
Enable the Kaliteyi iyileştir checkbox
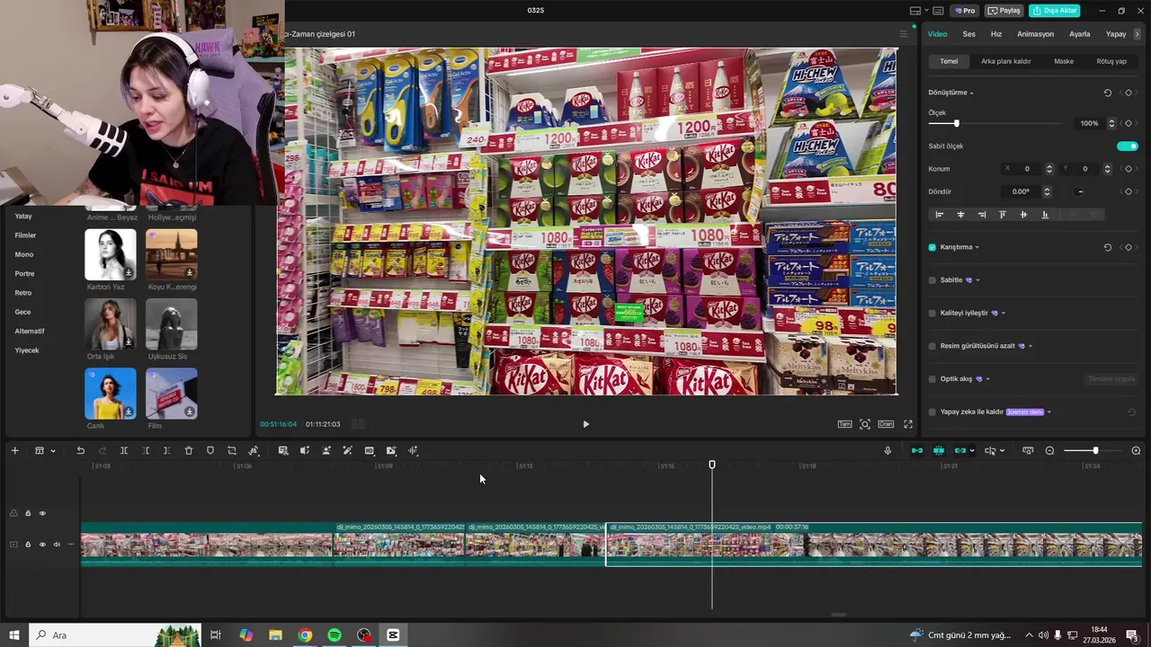932,313
